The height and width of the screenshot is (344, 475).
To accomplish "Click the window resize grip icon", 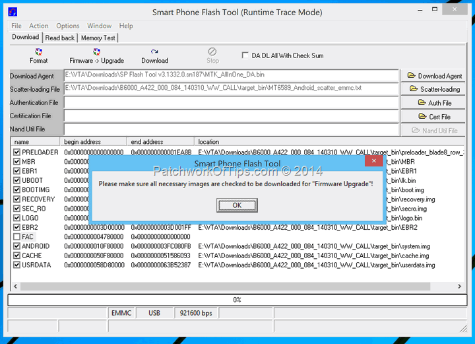I will point(463,328).
